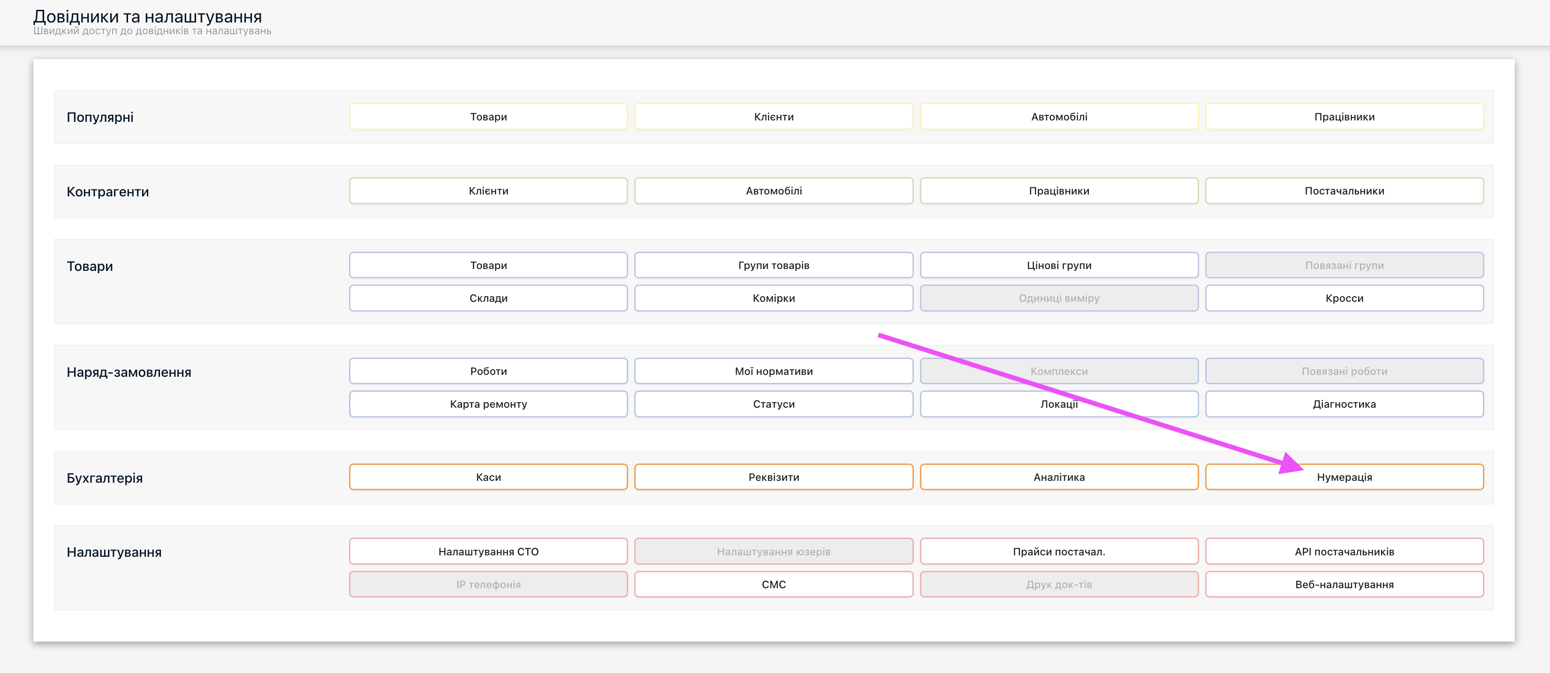Image resolution: width=1550 pixels, height=673 pixels.
Task: Select the Діагностика button
Action: [1344, 404]
